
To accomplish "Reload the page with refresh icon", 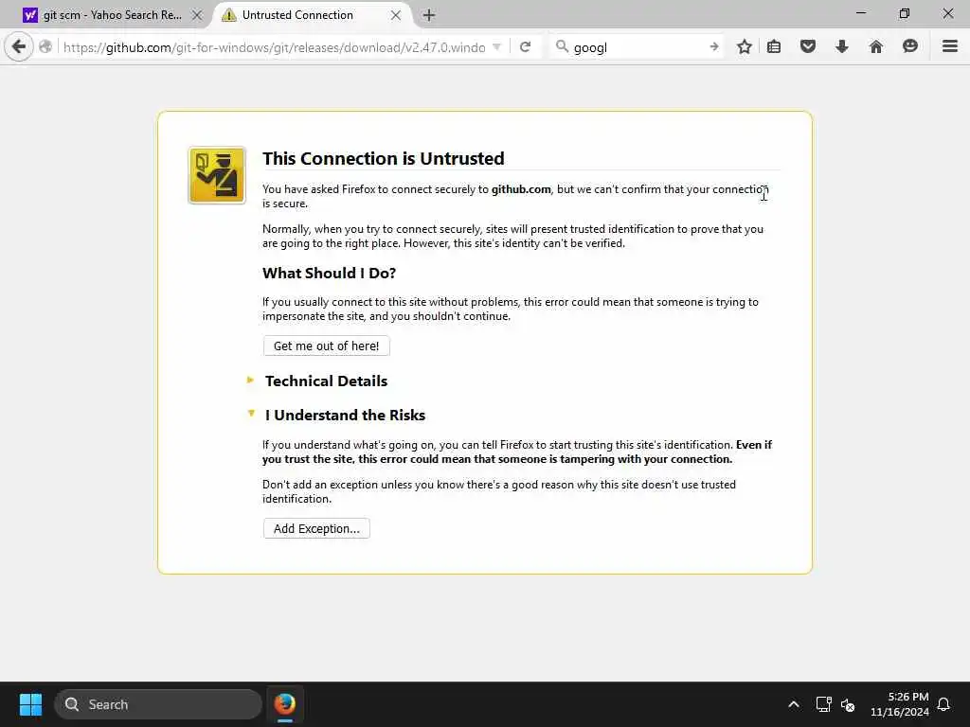I will 525,47.
